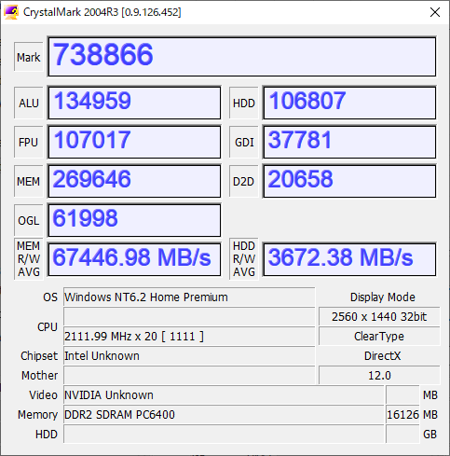Select memory speed 67446.98 MB/s
This screenshot has height=456, width=450.
click(x=134, y=259)
